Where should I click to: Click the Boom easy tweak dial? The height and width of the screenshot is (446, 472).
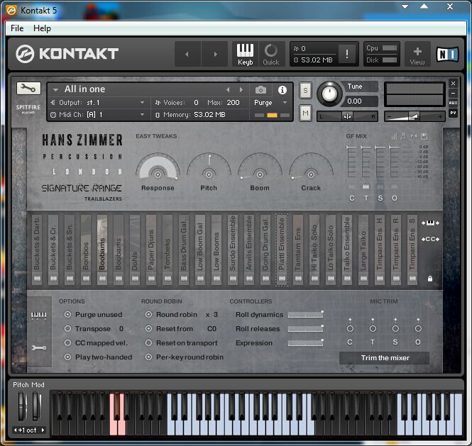(260, 174)
